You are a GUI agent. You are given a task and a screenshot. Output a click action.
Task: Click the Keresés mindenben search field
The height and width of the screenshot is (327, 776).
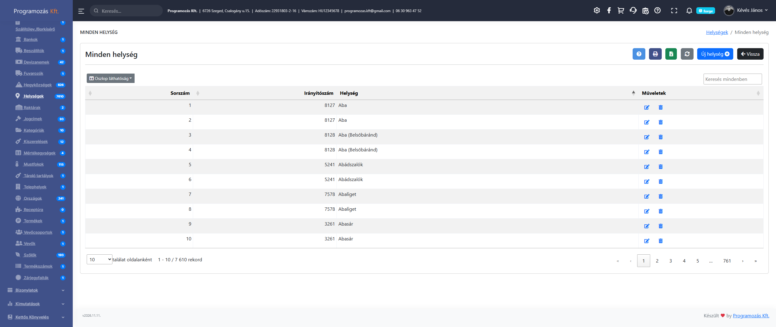point(732,79)
